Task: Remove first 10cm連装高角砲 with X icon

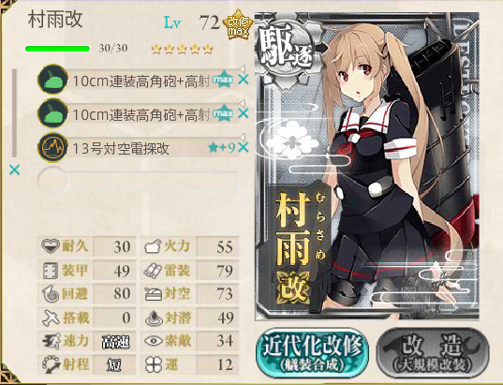Action: tap(244, 80)
